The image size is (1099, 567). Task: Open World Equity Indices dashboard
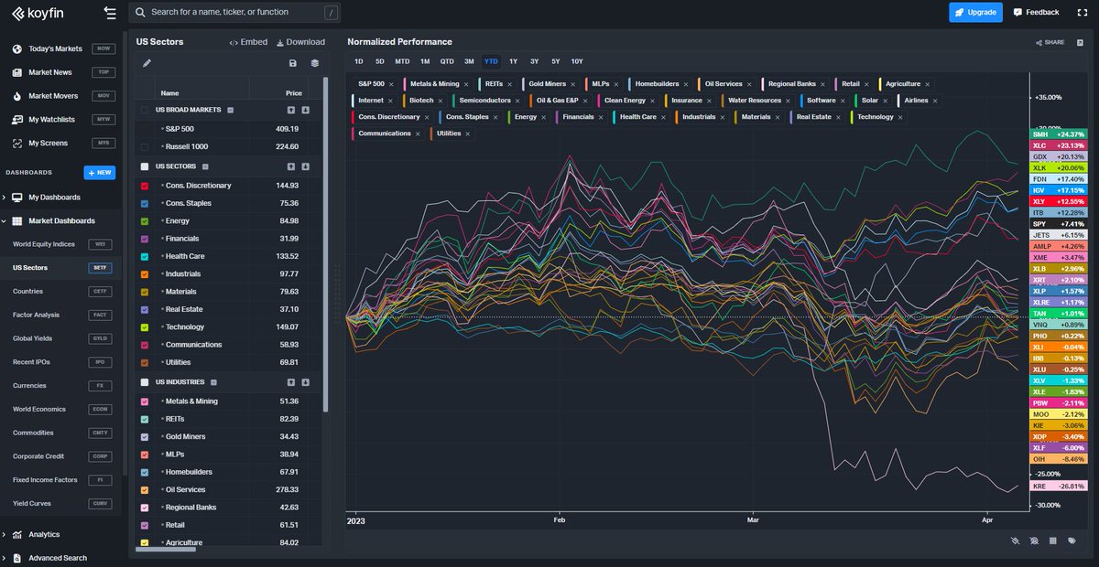(x=63, y=244)
